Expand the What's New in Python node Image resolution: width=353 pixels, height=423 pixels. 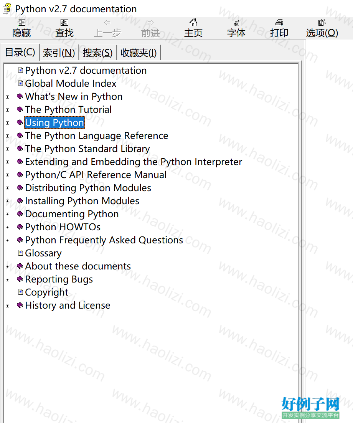[8, 97]
